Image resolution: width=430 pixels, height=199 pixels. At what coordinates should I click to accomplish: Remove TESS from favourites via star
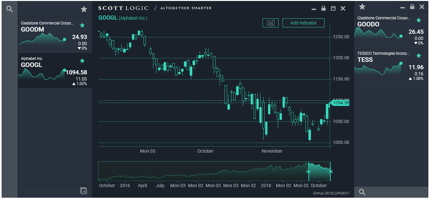pyautogui.click(x=419, y=56)
